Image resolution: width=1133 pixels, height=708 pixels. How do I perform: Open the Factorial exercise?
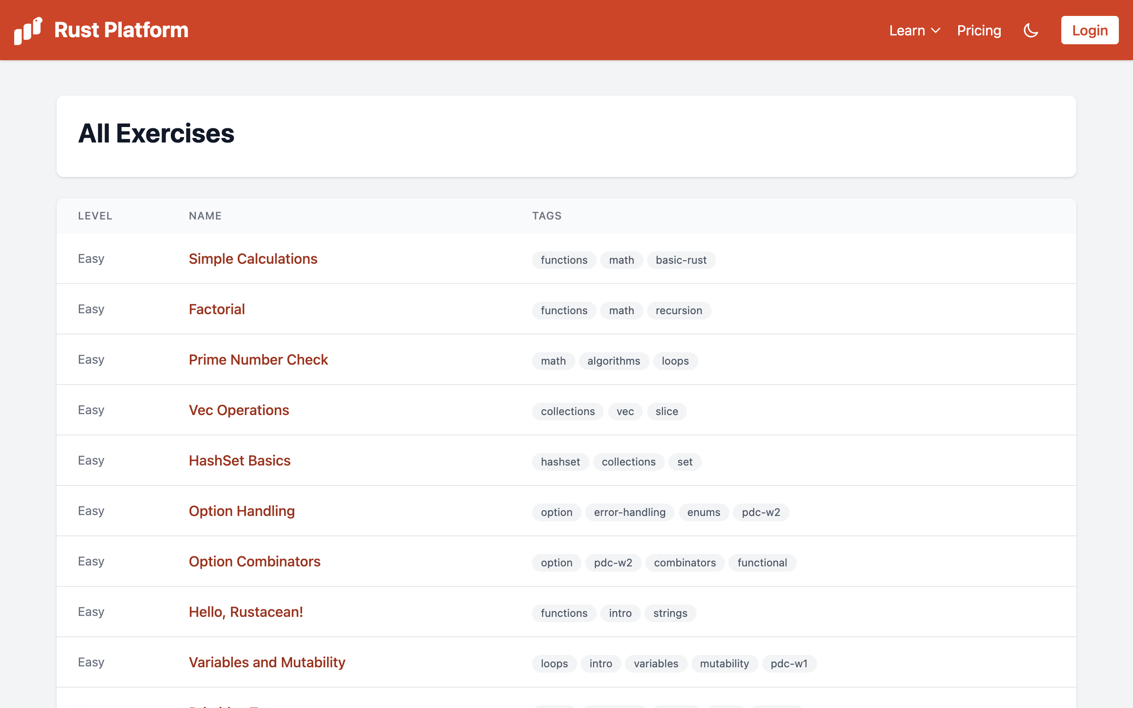[216, 308]
